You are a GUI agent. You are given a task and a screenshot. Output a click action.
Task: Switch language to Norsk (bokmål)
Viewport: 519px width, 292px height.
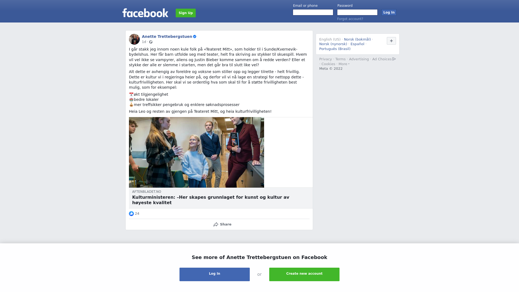click(357, 39)
